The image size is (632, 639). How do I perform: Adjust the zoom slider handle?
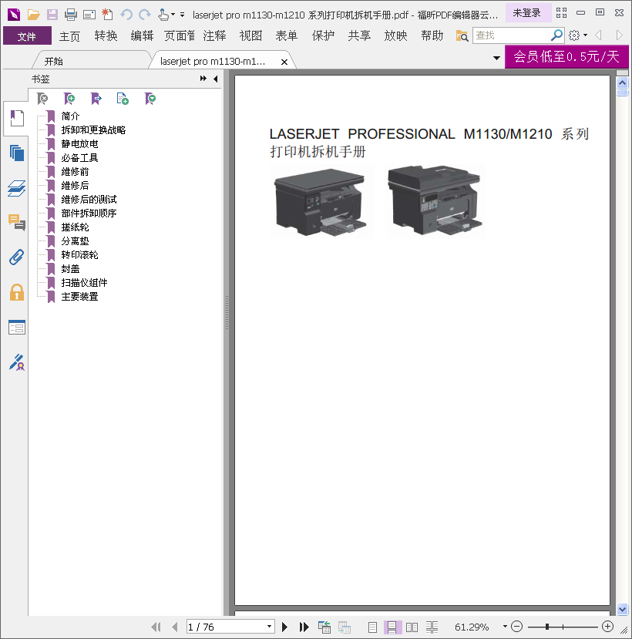547,627
